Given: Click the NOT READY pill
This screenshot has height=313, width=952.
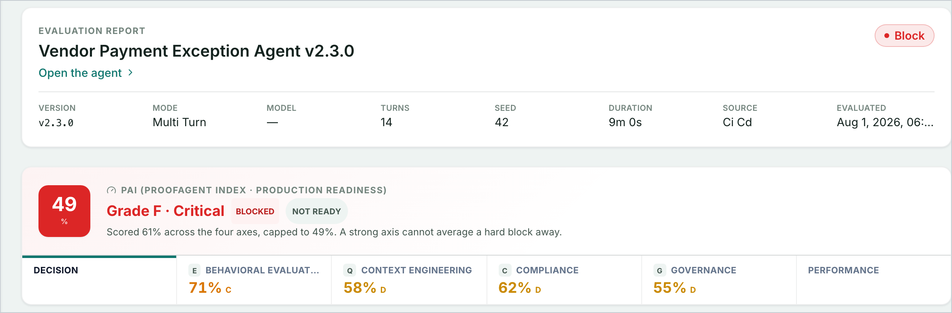Looking at the screenshot, I should (x=316, y=211).
